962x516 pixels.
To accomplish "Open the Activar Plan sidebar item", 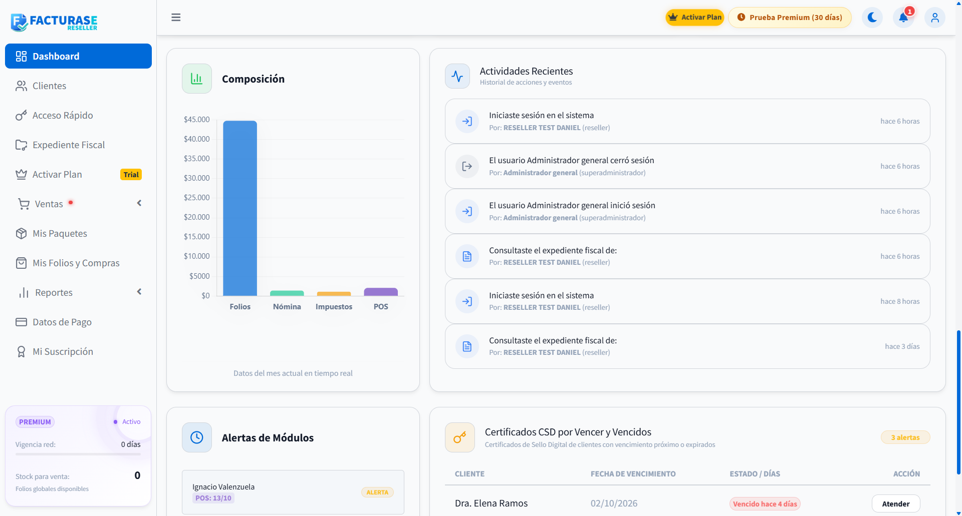I will coord(78,175).
